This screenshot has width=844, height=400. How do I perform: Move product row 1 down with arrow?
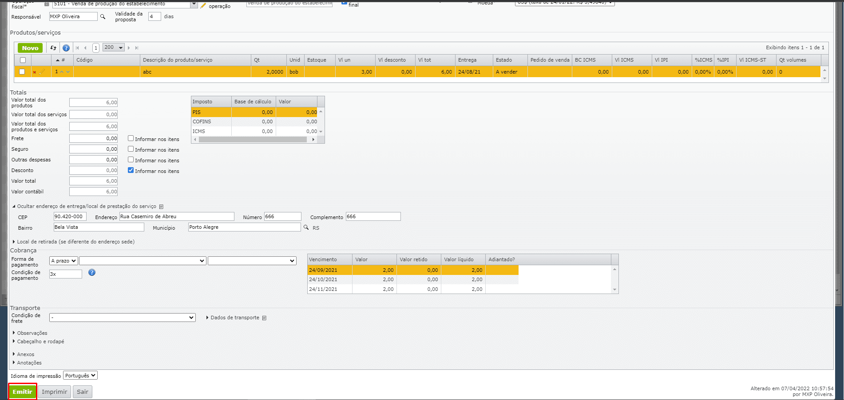pyautogui.click(x=68, y=72)
